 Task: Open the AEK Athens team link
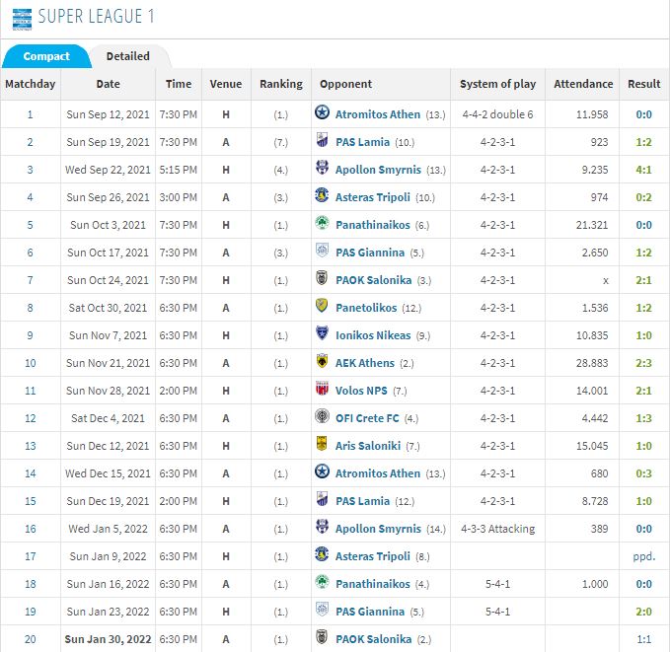(365, 363)
